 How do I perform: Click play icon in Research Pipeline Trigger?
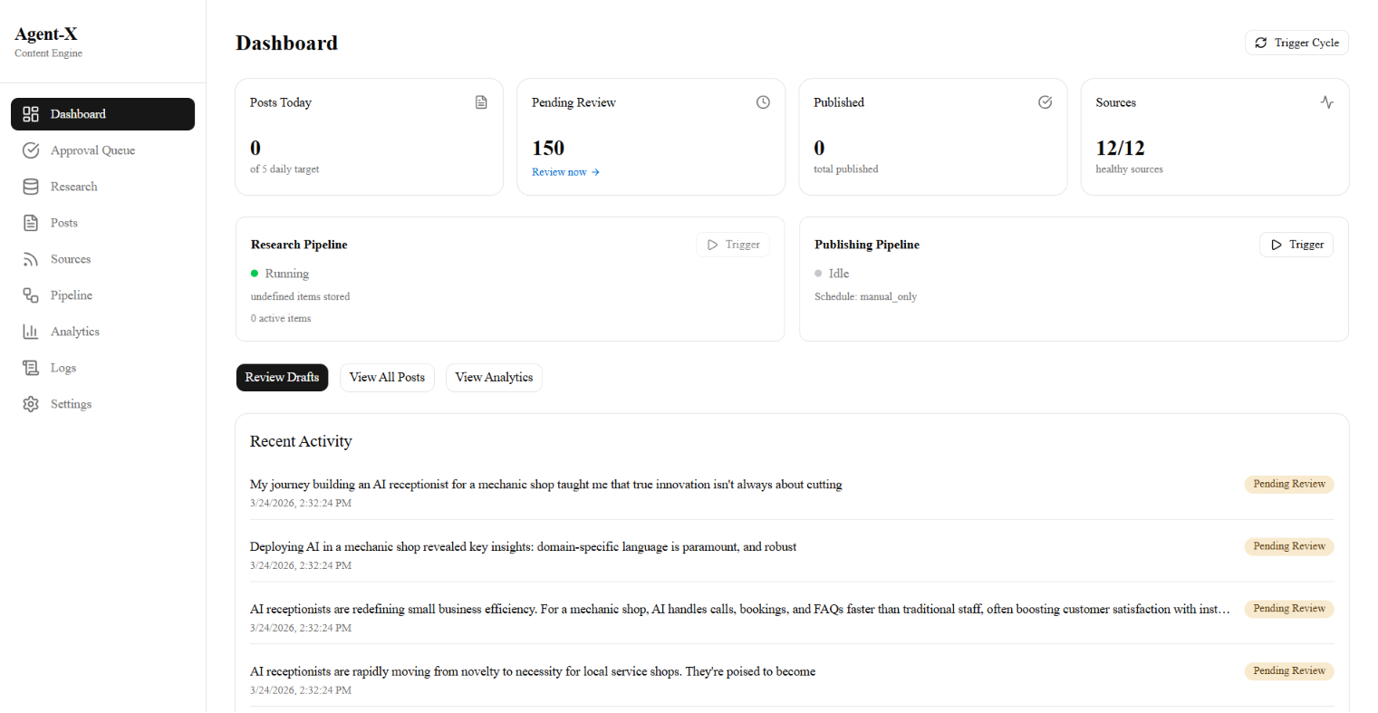(x=712, y=245)
